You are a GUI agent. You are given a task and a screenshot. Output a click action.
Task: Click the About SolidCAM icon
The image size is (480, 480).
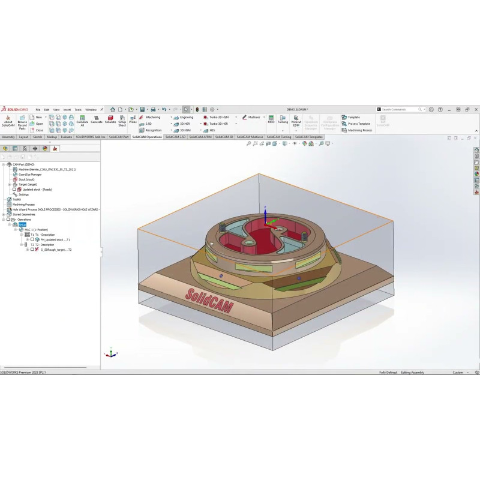(x=8, y=121)
